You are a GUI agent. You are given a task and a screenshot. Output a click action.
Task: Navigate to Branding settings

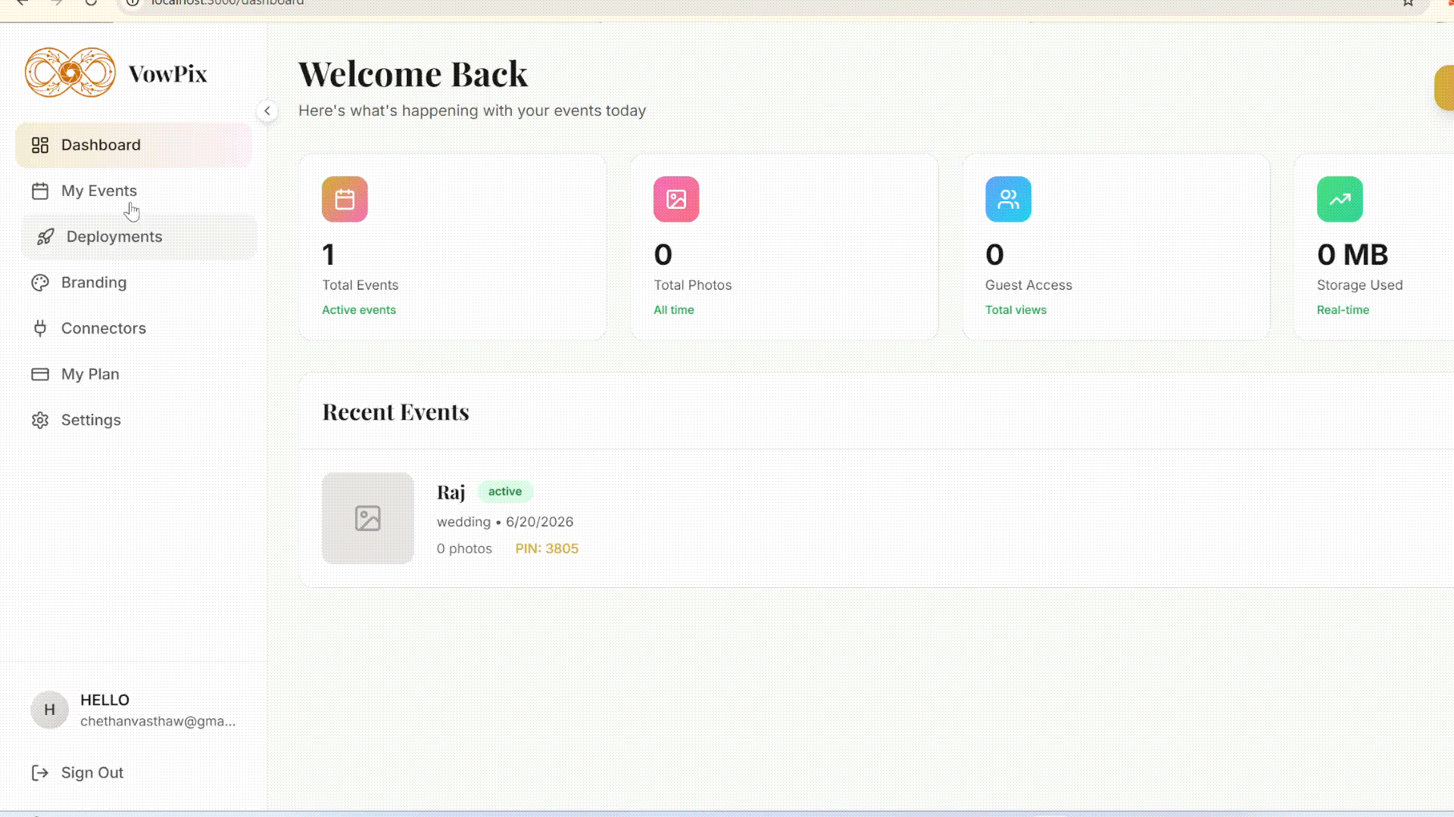[133, 282]
